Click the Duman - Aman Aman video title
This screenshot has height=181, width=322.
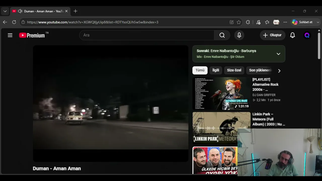[x=57, y=168]
